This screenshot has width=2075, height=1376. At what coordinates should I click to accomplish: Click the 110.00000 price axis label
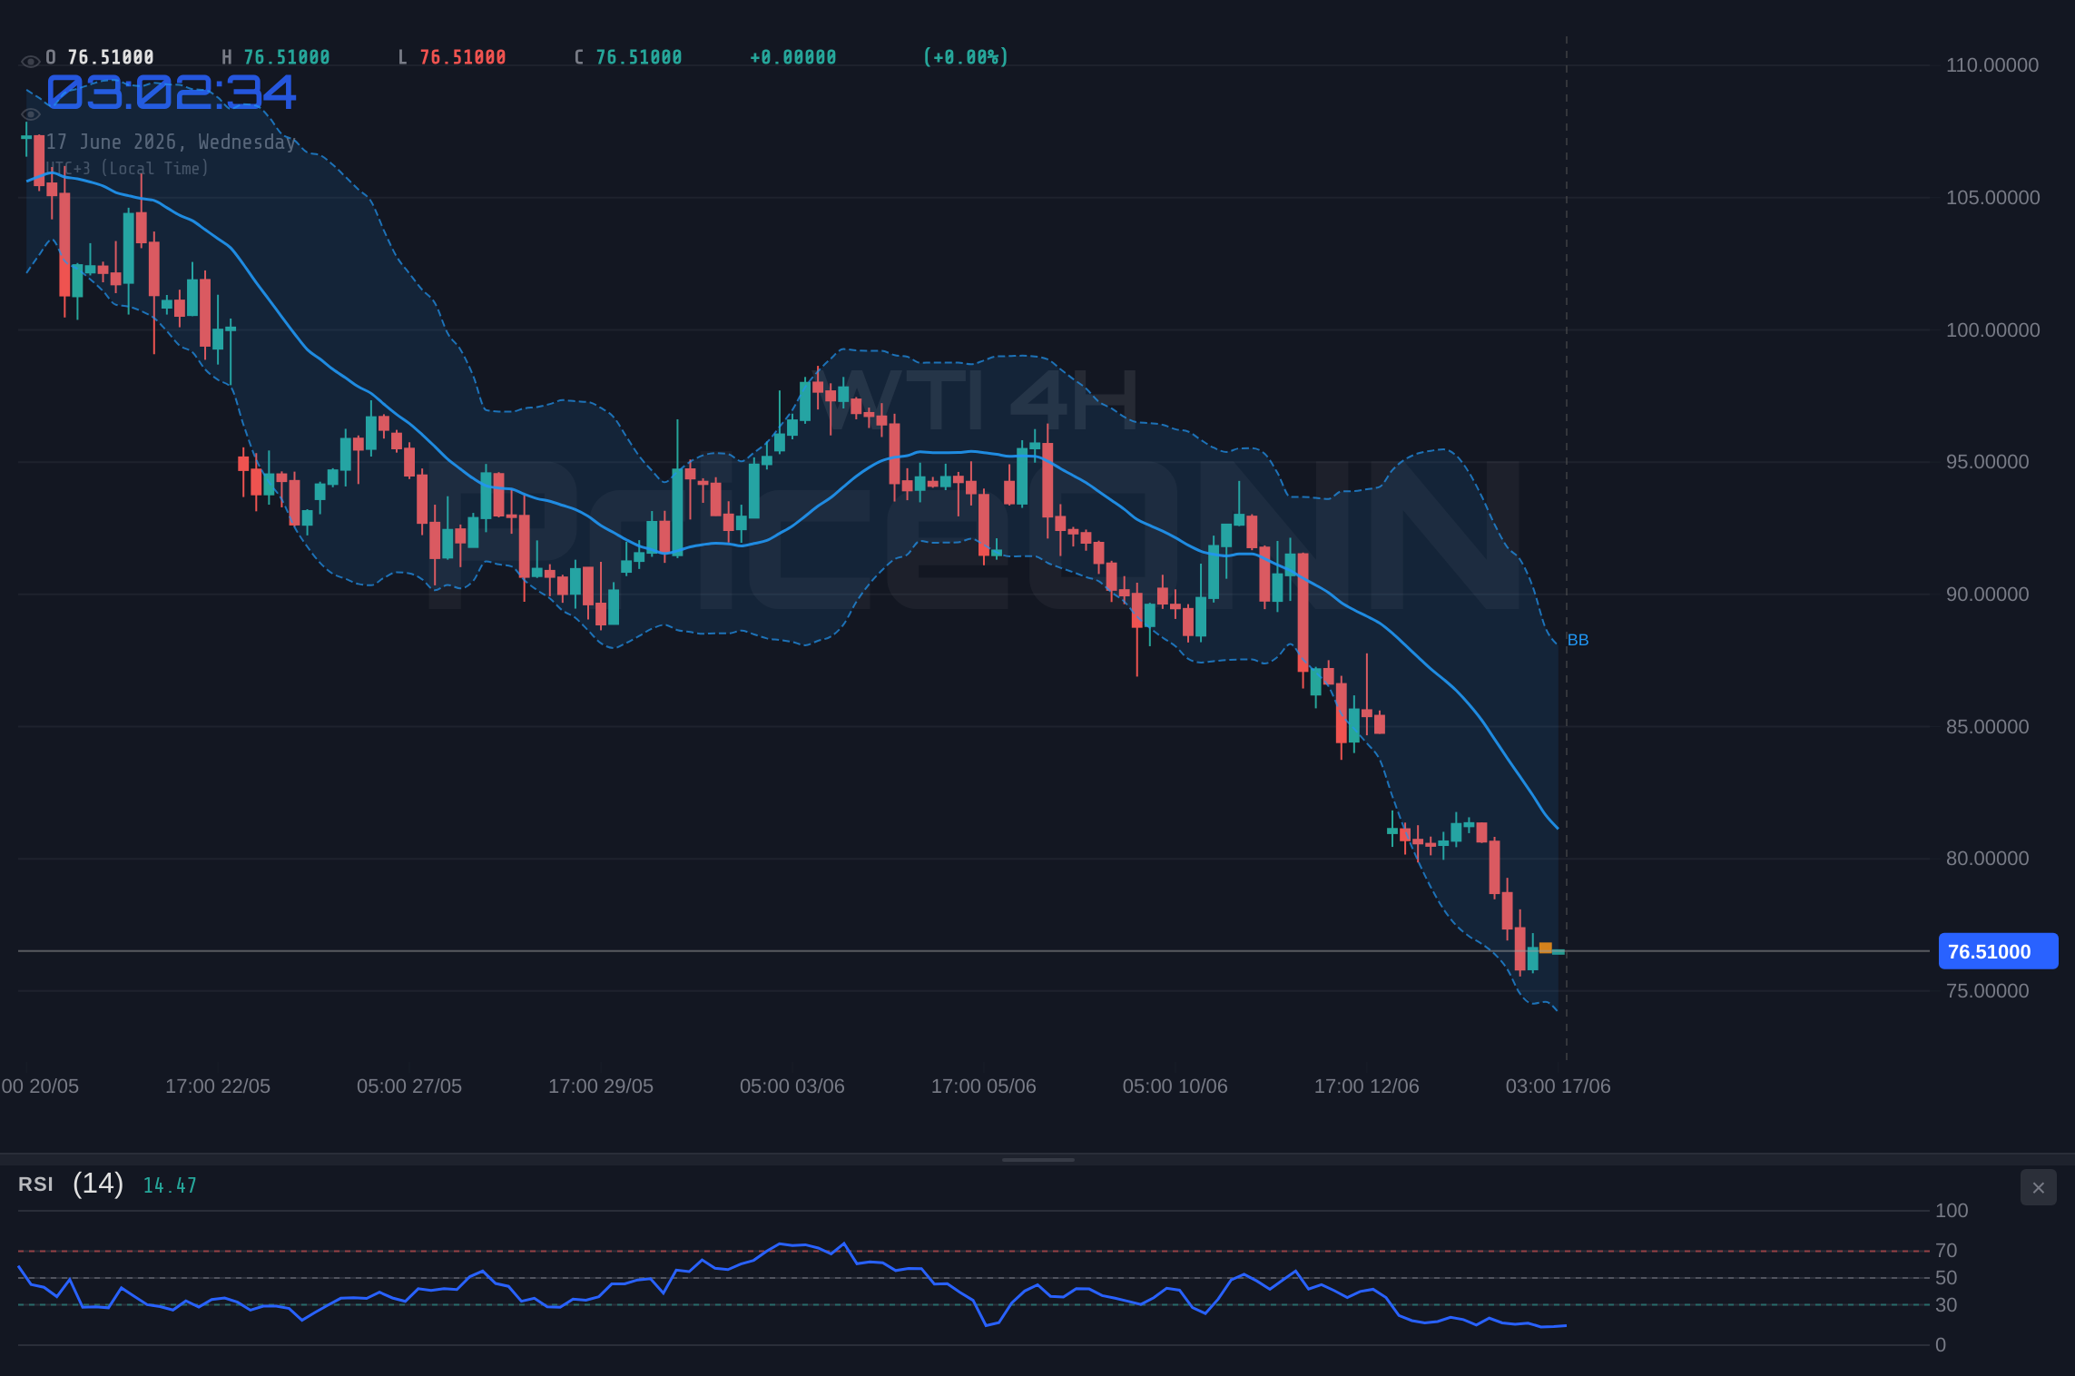tap(1992, 65)
